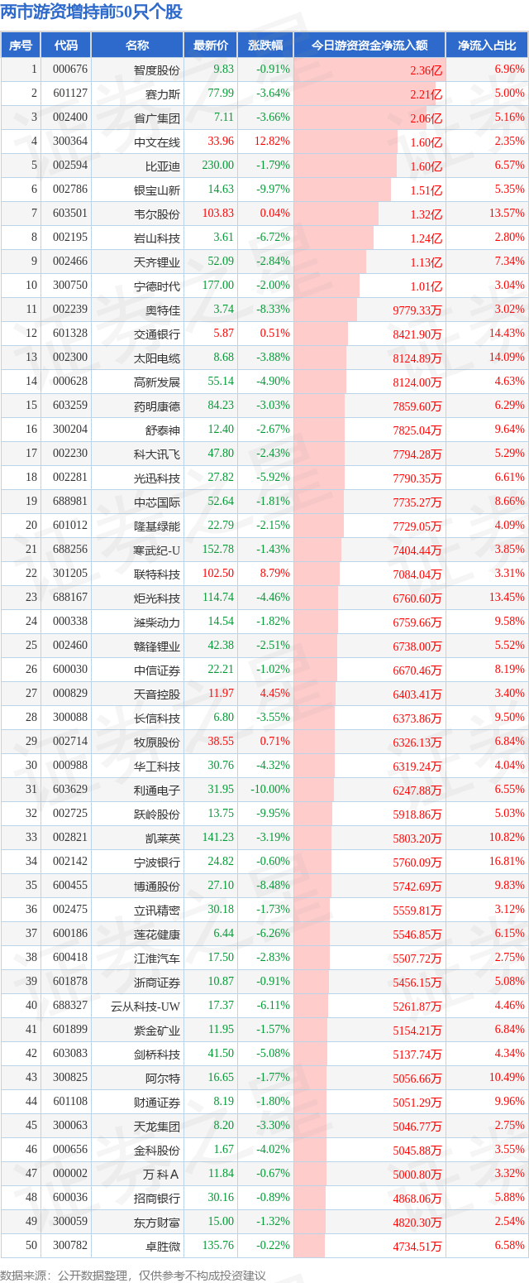The image size is (529, 1283).
Task: Click the 最新价 column header
Action: 211,46
